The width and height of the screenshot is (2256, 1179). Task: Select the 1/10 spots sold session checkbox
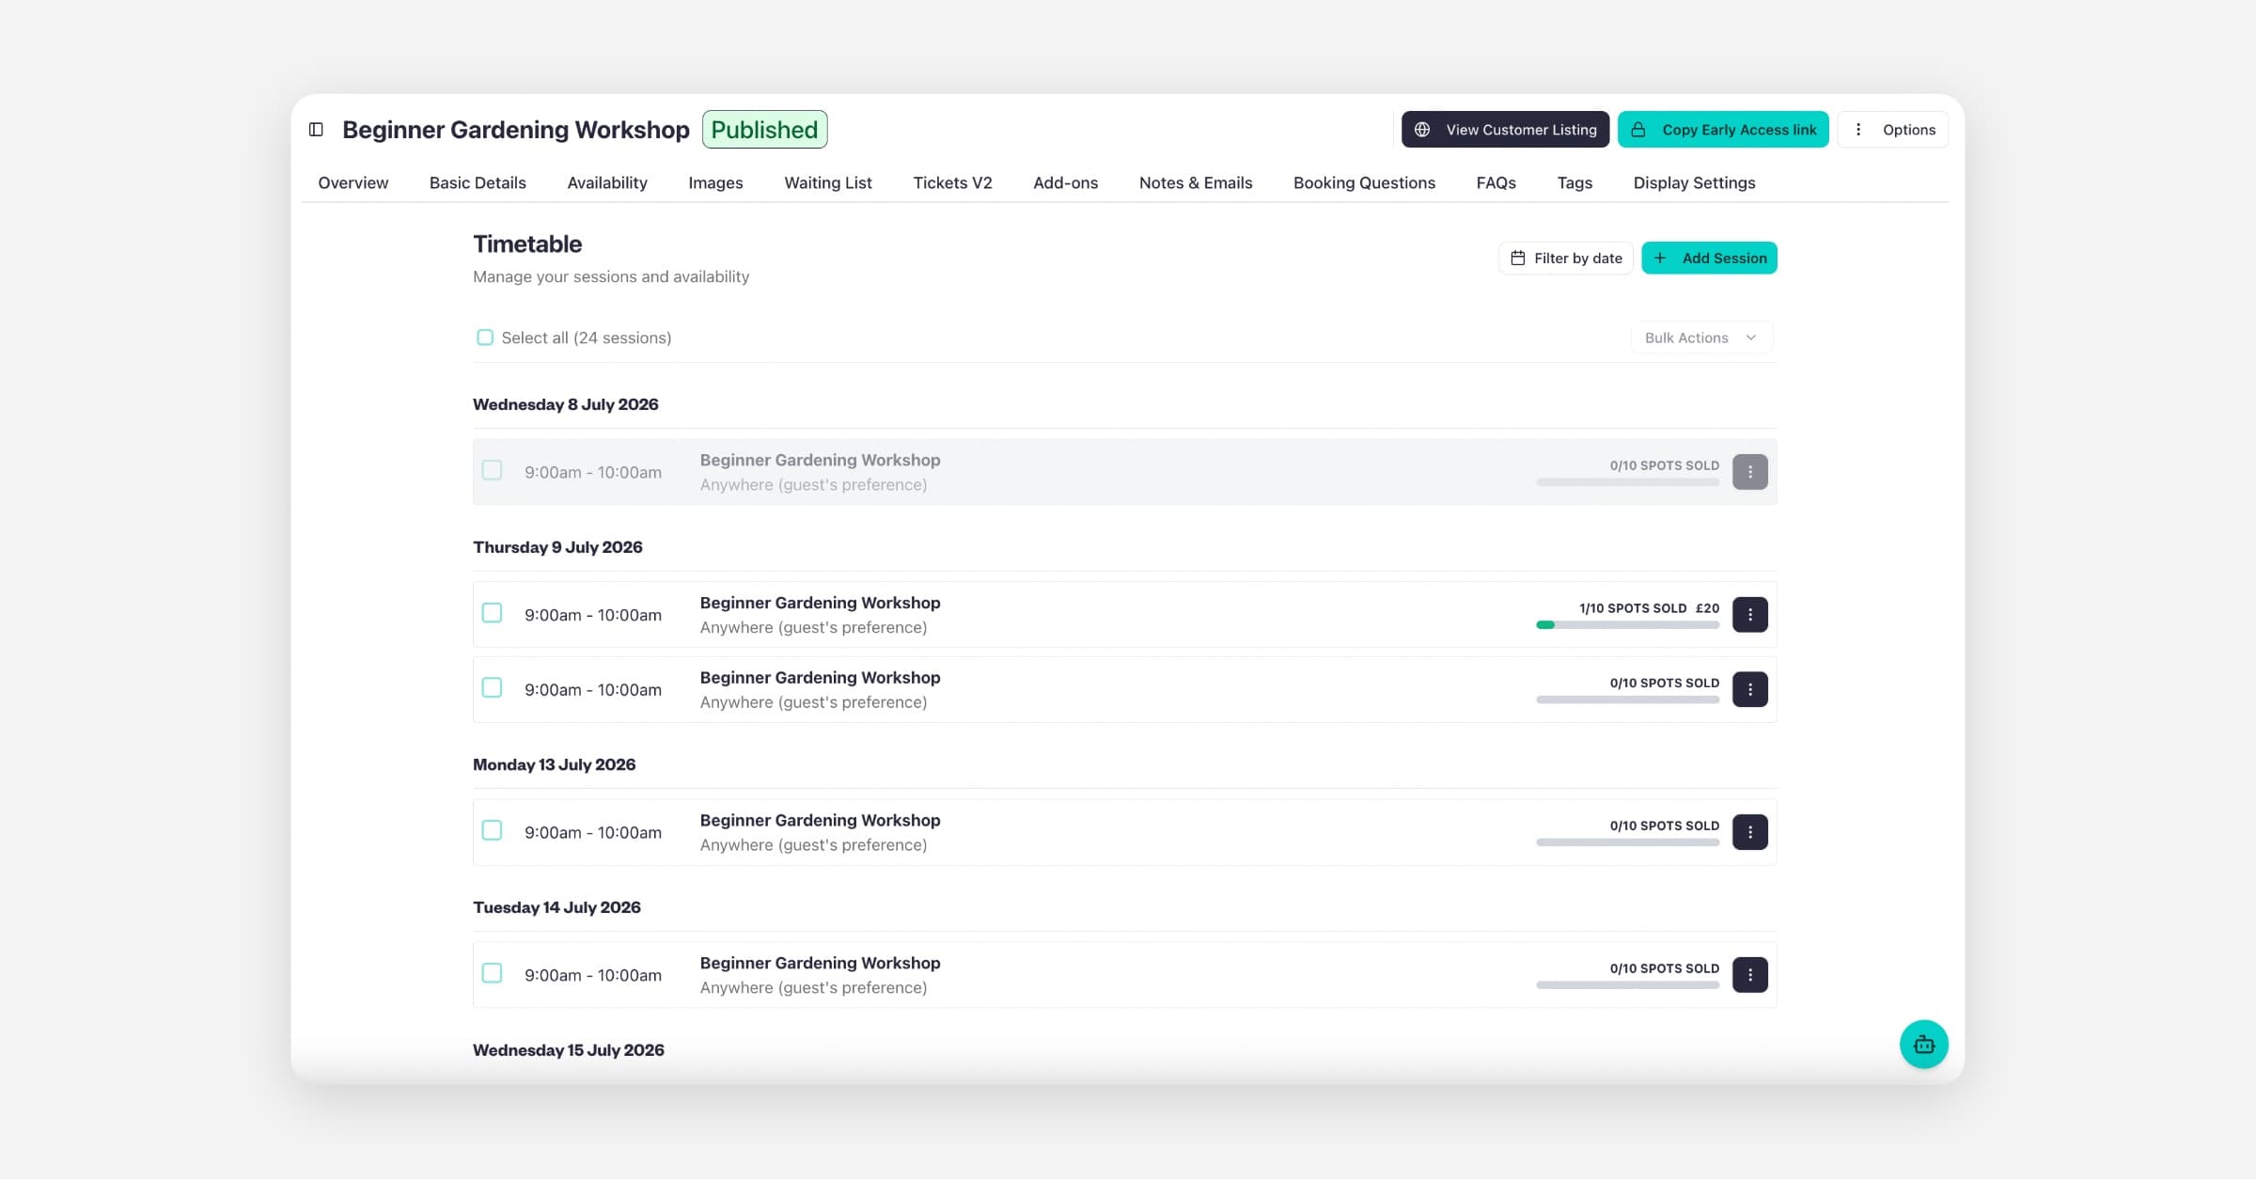pyautogui.click(x=492, y=613)
